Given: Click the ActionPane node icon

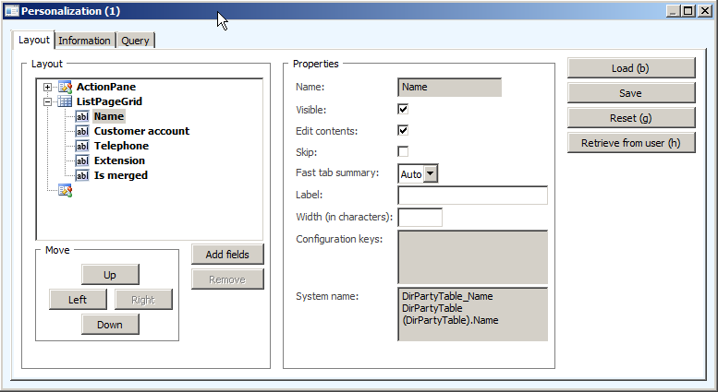Looking at the screenshot, I should pyautogui.click(x=65, y=87).
